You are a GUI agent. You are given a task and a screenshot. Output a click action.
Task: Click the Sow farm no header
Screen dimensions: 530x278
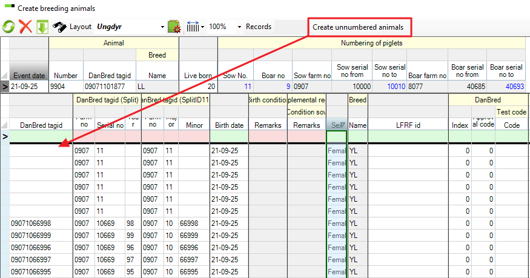point(312,71)
